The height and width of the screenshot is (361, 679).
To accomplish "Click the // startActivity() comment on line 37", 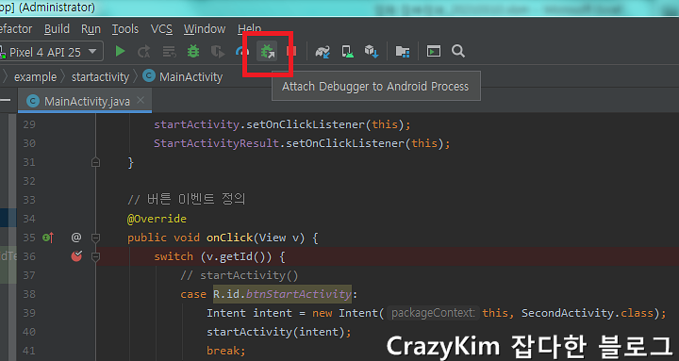I will click(239, 275).
